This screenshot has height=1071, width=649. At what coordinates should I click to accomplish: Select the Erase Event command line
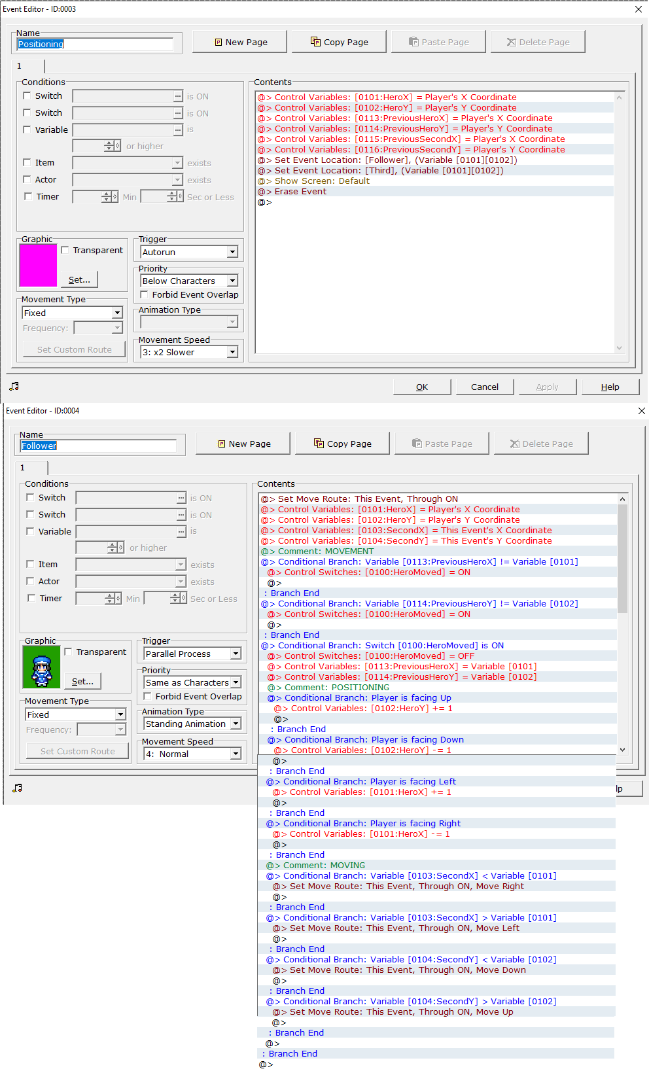[x=434, y=192]
